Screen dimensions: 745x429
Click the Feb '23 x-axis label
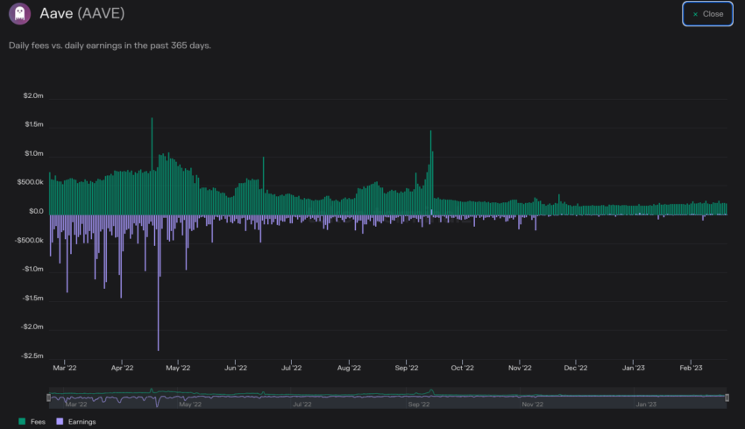(691, 368)
